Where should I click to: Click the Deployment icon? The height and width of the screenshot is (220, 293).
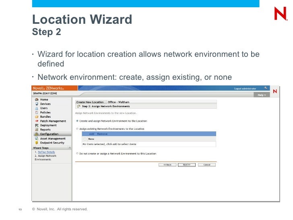[x=37, y=125]
